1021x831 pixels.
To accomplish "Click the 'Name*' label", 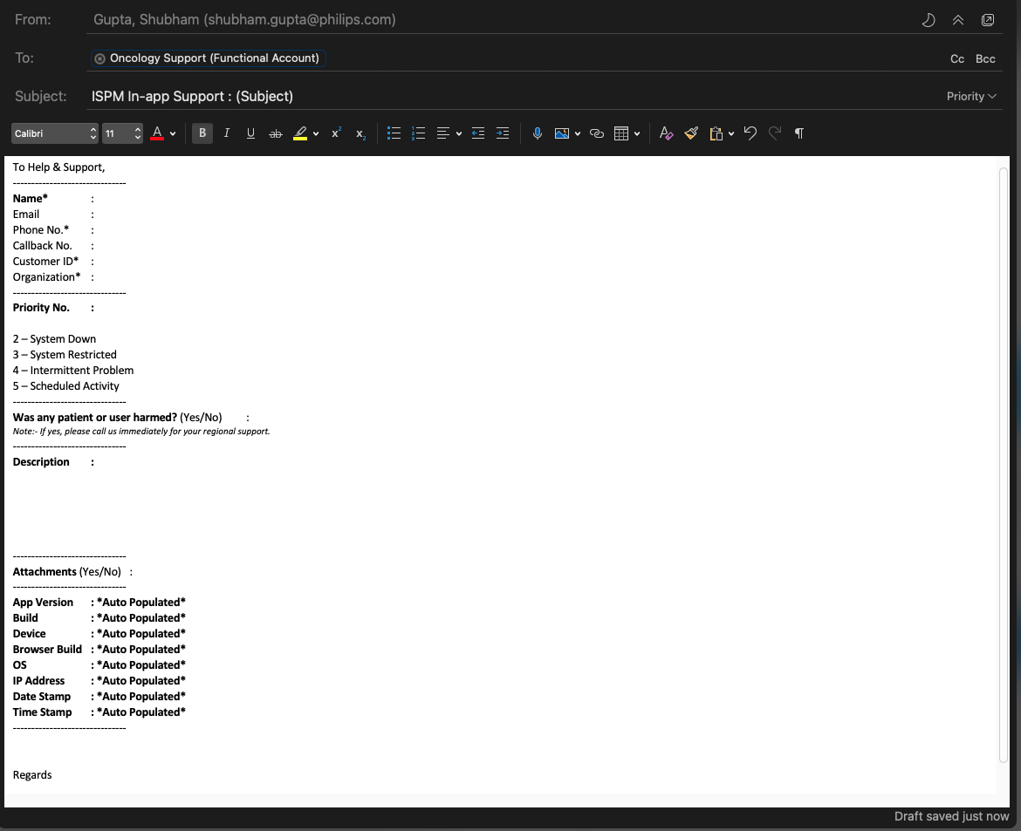I will pos(30,199).
